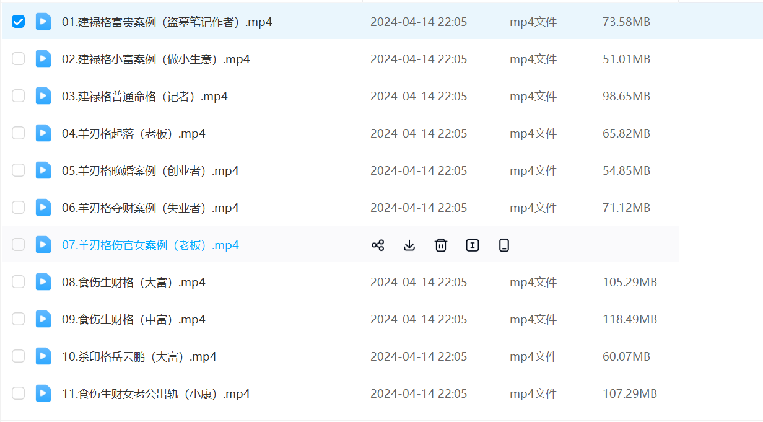
Task: Uncheck the checkbox for 01.建禄格富贵案例
Action: 19,22
